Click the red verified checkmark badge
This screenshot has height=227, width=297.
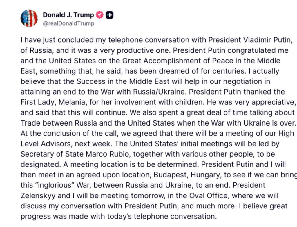(100, 14)
